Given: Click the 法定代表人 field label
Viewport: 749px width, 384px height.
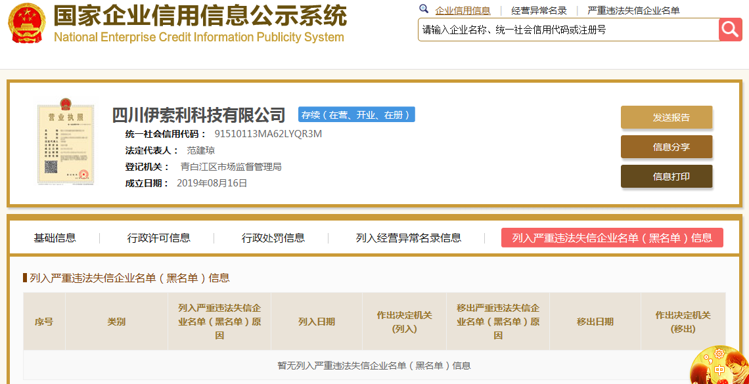Looking at the screenshot, I should click(152, 151).
